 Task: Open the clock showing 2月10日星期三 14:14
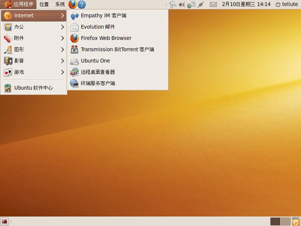tap(246, 4)
